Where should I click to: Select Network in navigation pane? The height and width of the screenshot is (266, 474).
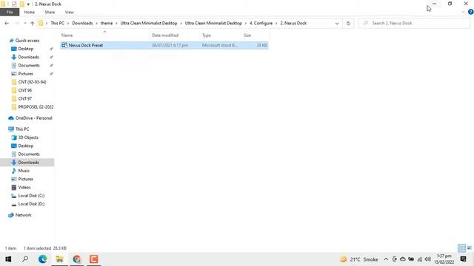[x=23, y=215]
